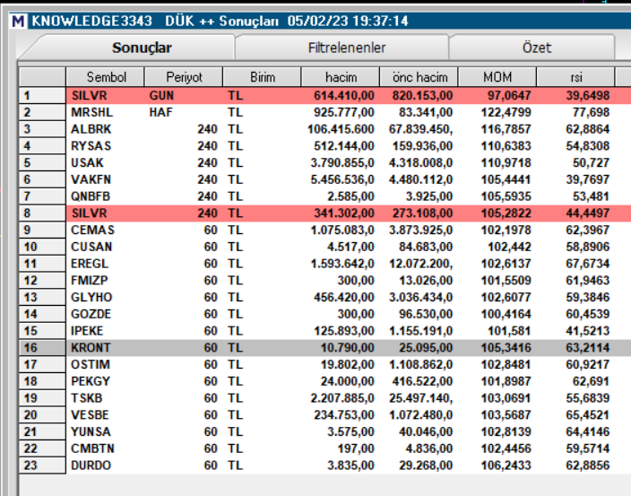Select row header number 16
Viewport: 631px width, 496px height.
[43, 347]
